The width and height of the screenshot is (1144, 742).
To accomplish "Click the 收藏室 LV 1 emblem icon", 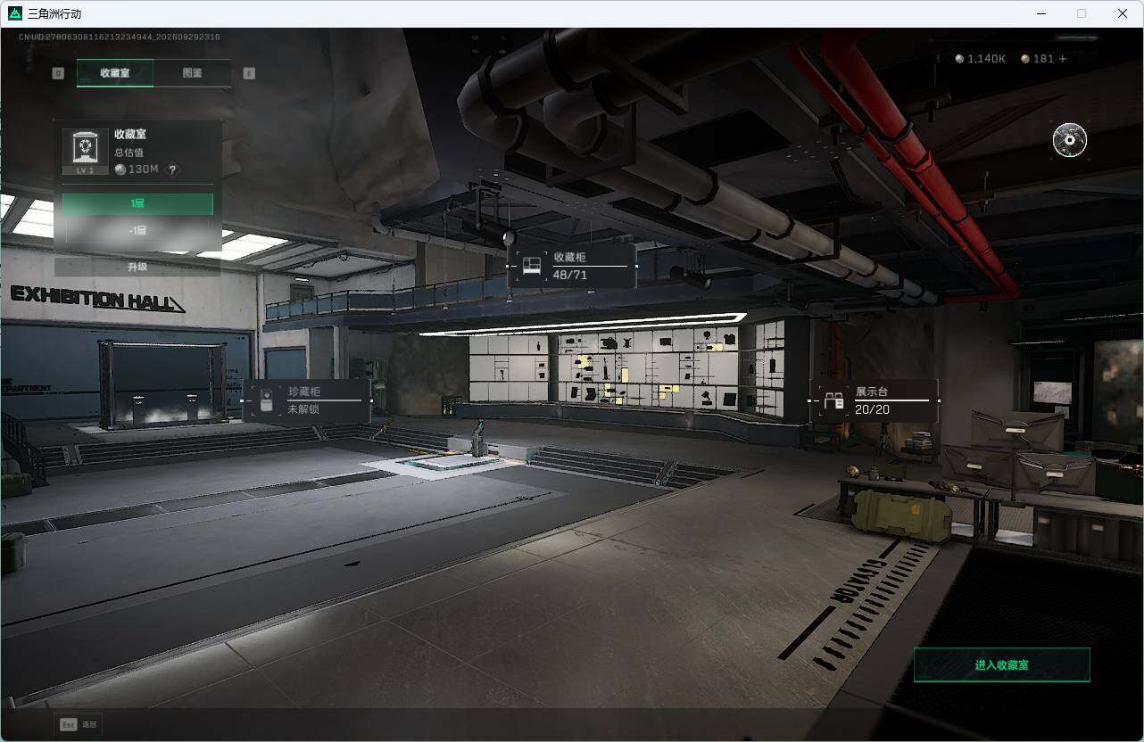I will click(x=86, y=151).
